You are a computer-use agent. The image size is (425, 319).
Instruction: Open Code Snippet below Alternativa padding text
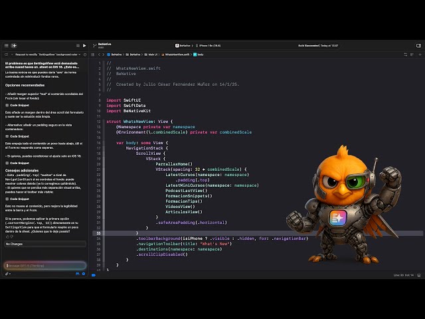click(x=17, y=136)
